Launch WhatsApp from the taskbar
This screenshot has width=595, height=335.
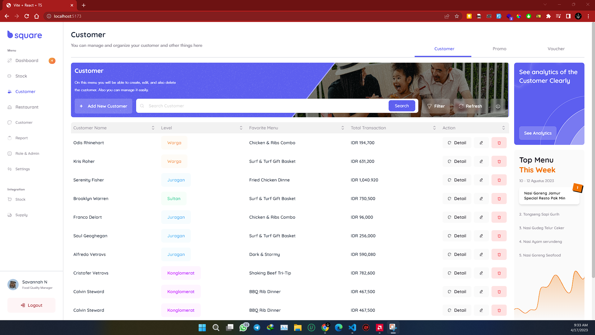243,328
